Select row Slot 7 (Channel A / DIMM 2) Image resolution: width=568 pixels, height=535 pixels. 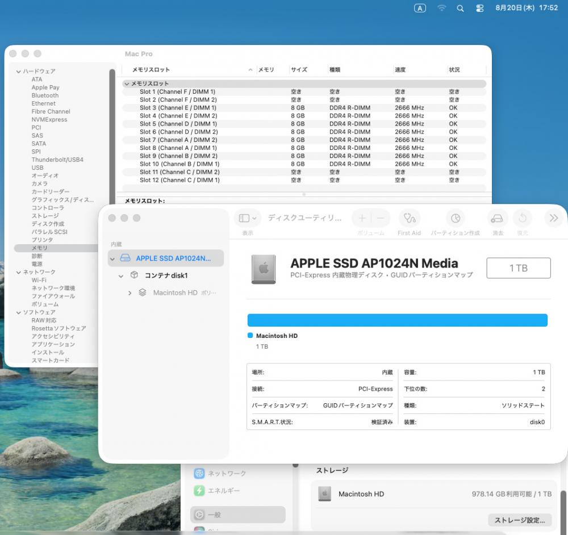click(304, 140)
